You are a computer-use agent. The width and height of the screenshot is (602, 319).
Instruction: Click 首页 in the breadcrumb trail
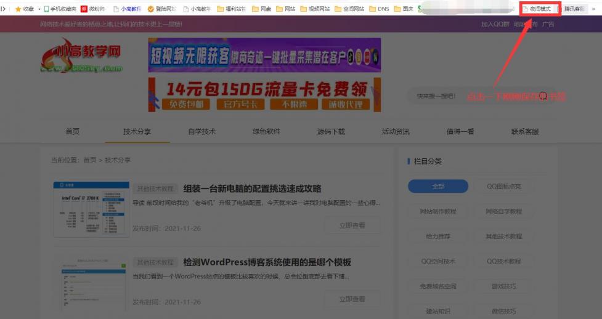[x=90, y=160]
